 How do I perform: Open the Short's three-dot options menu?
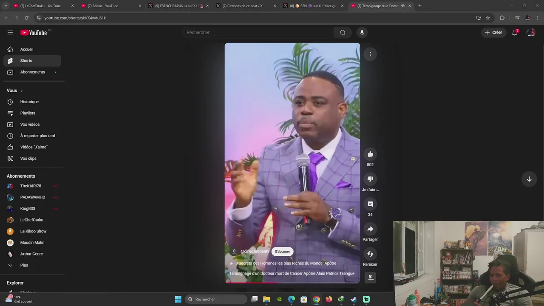pyautogui.click(x=370, y=54)
